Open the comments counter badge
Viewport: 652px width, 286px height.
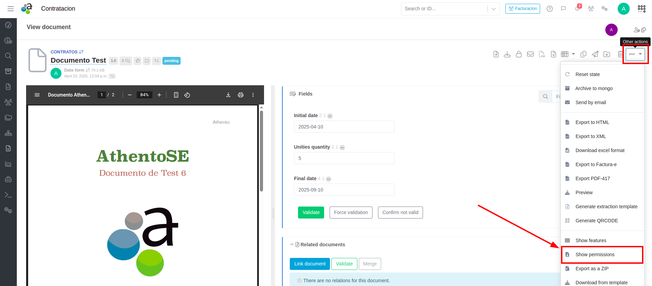126,61
